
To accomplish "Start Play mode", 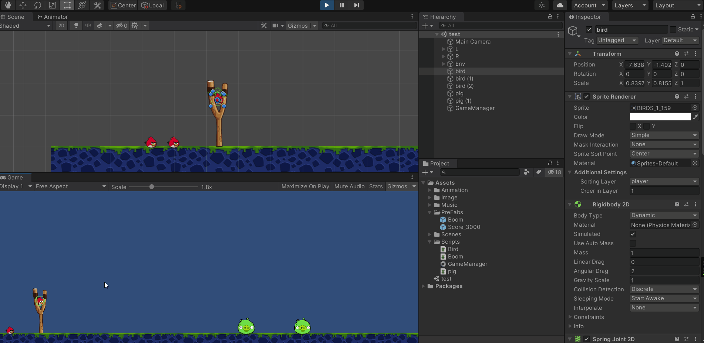I will pyautogui.click(x=327, y=5).
